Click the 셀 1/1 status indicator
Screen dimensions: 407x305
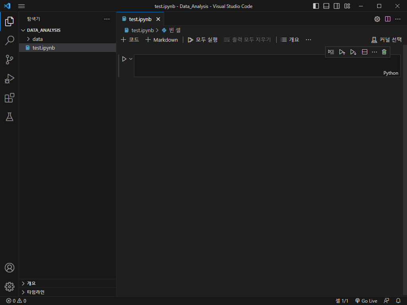tap(342, 301)
